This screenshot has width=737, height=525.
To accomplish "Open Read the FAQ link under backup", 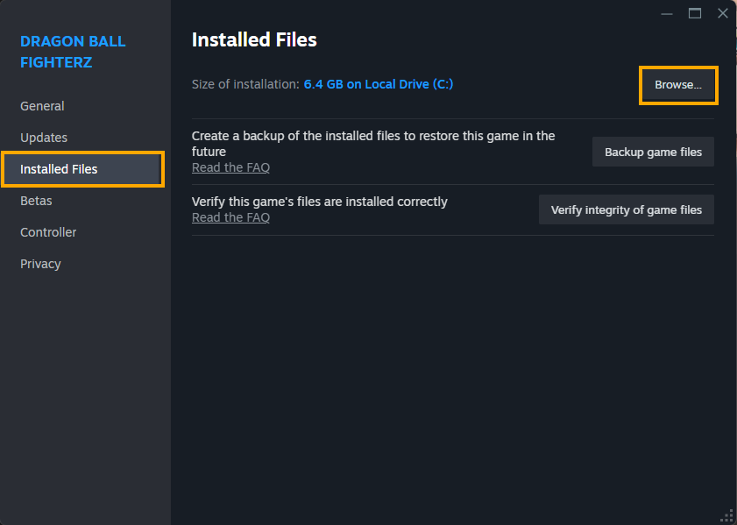I will (x=230, y=167).
